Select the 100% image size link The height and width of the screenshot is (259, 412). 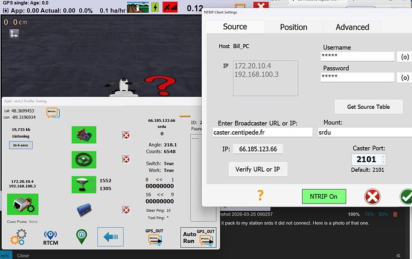353,214
